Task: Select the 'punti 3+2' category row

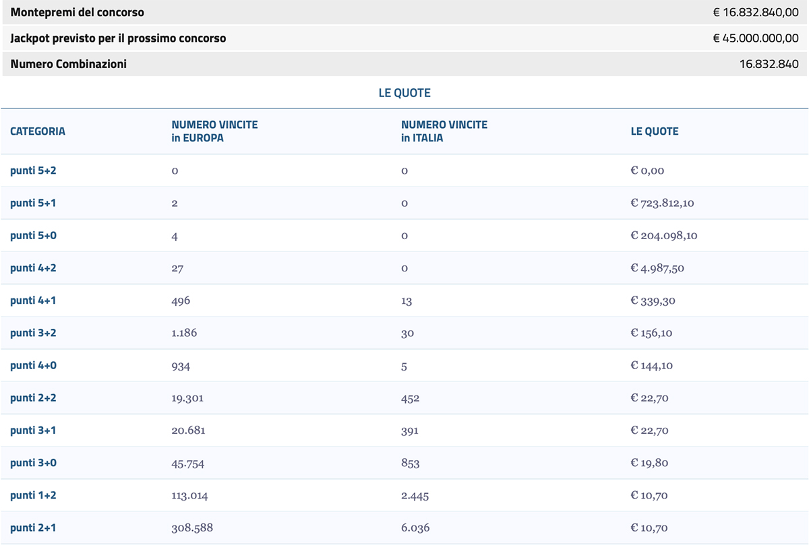Action: pyautogui.click(x=404, y=333)
